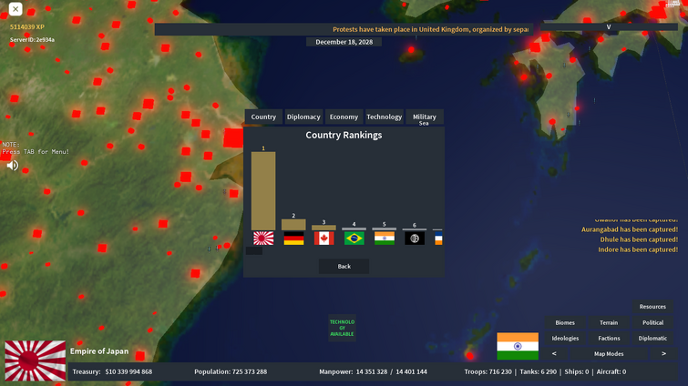Screen dimensions: 688x386
Task: Click the rank 1 bar for Japan
Action: click(263, 191)
